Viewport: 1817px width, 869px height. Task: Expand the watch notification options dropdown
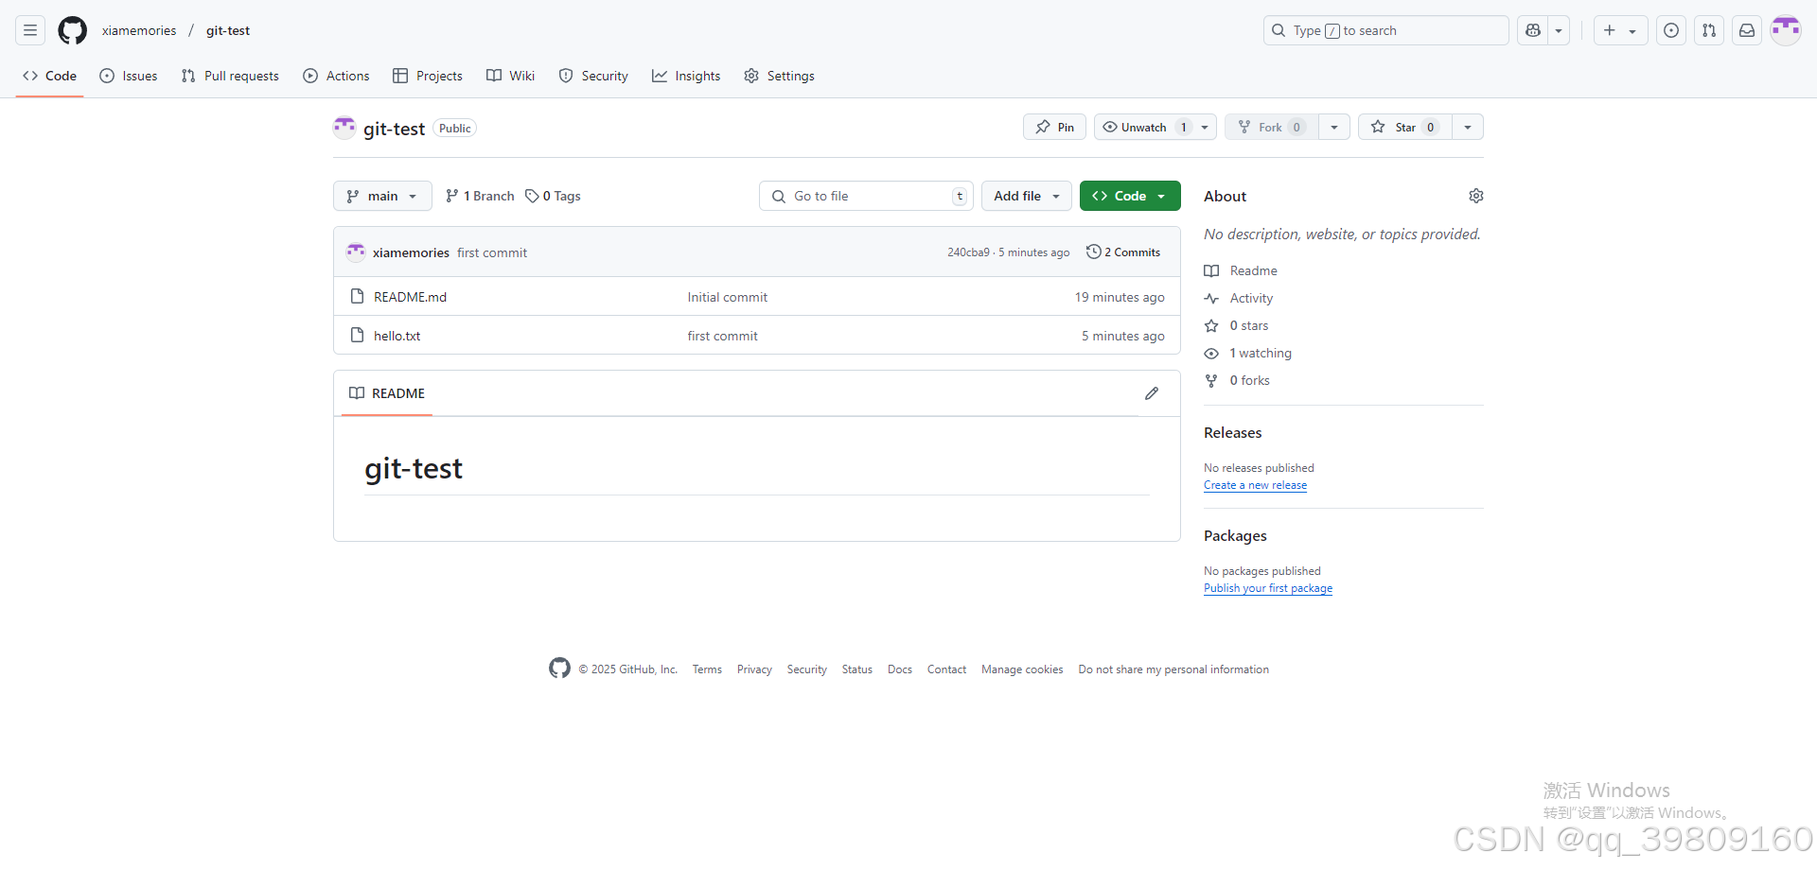pyautogui.click(x=1206, y=127)
